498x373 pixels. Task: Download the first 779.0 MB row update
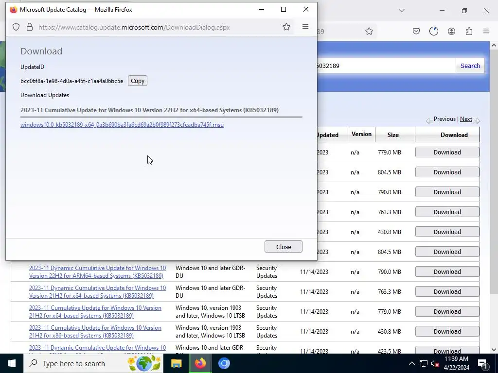447,152
